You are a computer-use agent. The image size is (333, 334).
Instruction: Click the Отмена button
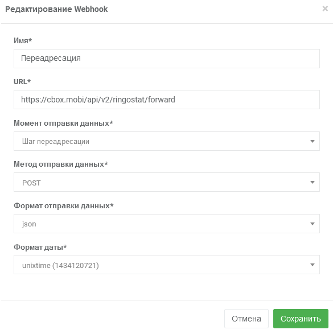(246, 319)
